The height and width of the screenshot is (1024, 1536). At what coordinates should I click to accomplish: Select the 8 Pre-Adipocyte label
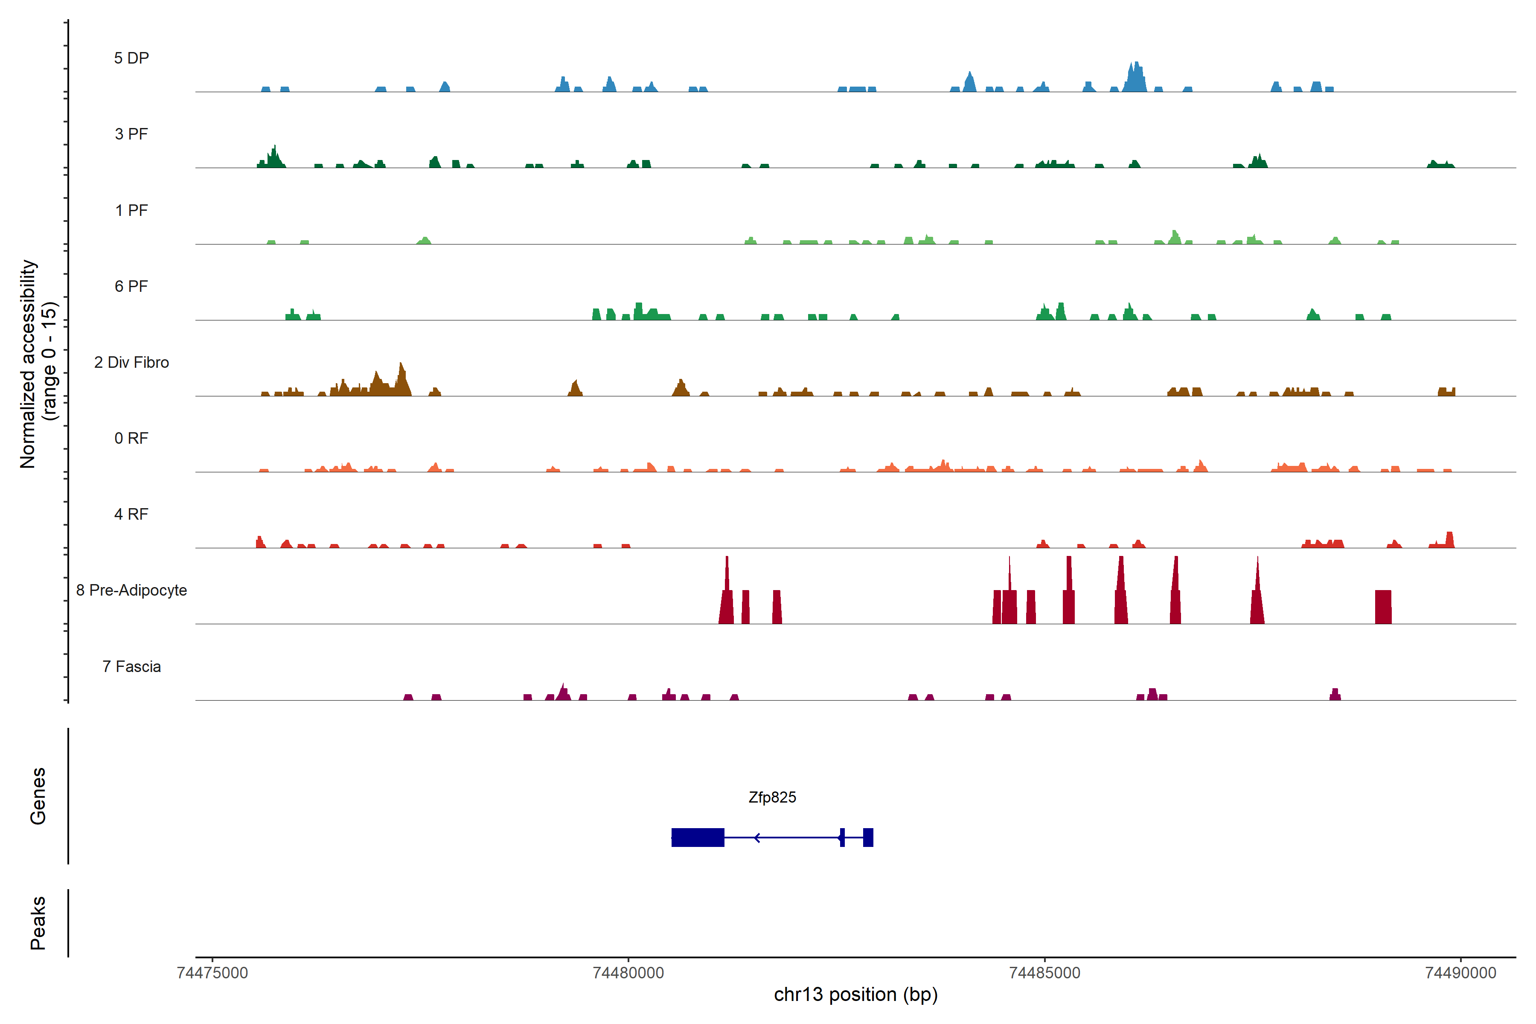tap(131, 591)
